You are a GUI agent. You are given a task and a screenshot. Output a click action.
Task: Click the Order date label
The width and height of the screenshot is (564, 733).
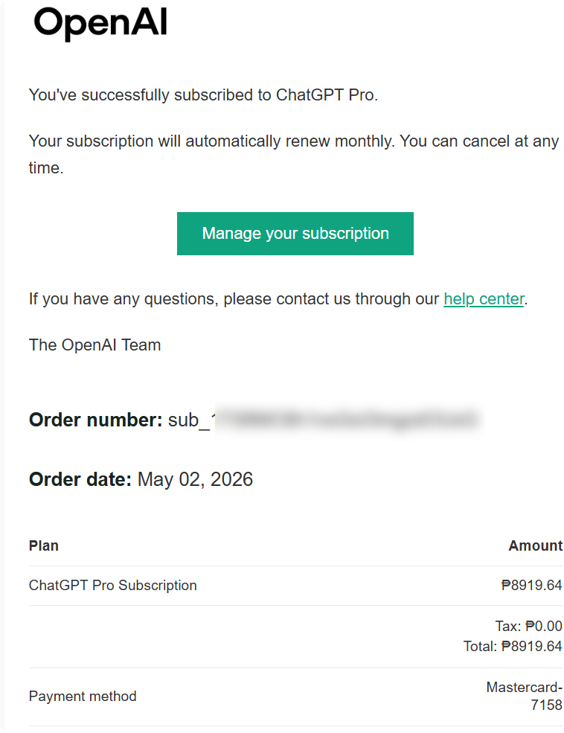click(x=80, y=479)
